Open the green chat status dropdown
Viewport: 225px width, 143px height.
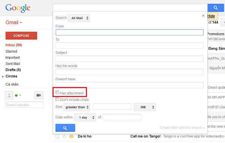click(18, 95)
